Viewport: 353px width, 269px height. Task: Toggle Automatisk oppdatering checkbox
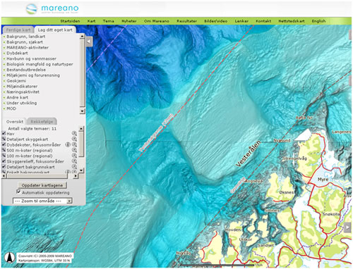pyautogui.click(x=18, y=192)
